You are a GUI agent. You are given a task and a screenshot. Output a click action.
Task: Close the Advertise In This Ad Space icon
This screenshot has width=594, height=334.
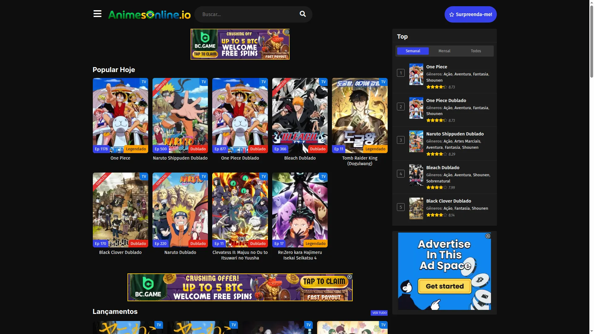488,236
